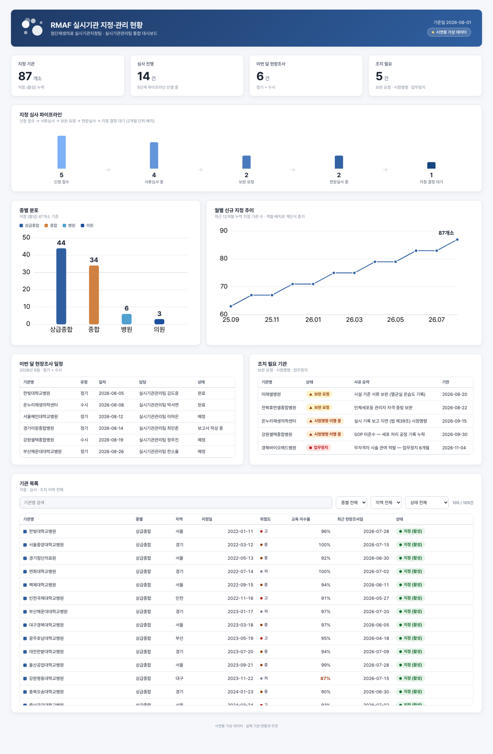Image resolution: width=493 pixels, height=754 pixels.
Task: Click the 지정 결정 대기 pipeline bar
Action: (x=431, y=165)
